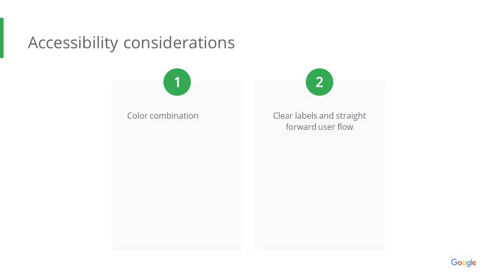
Task: Click the word Accessibility in the title
Action: pos(73,42)
